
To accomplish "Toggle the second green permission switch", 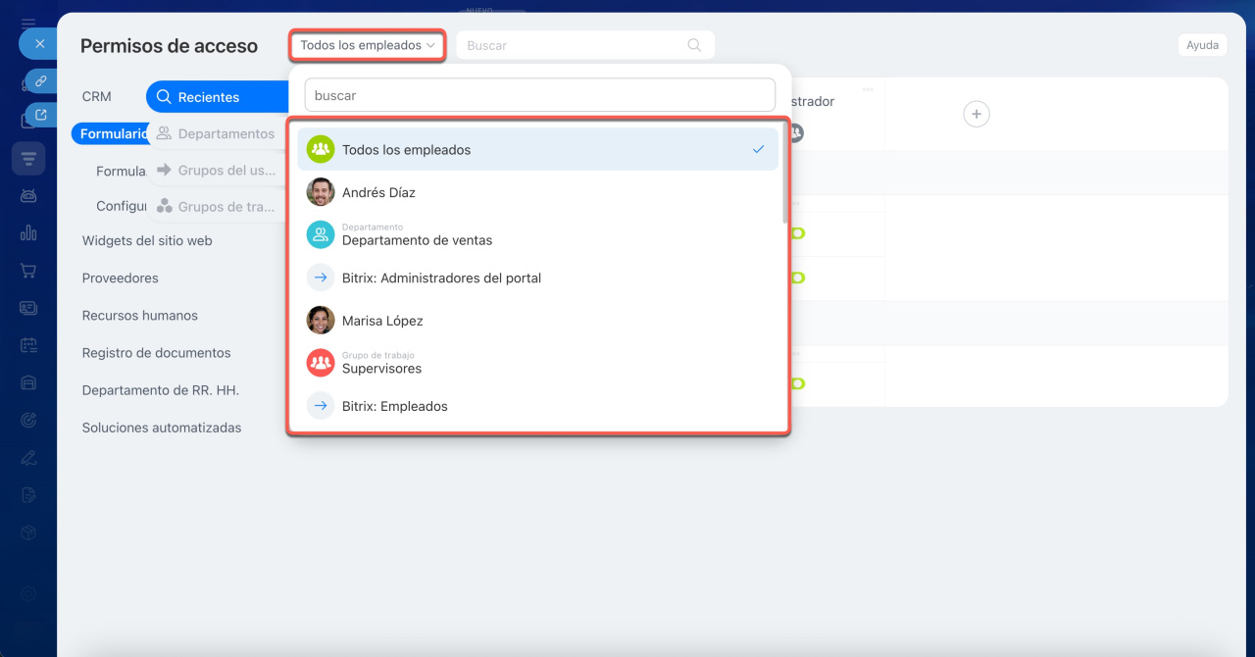I will (797, 278).
